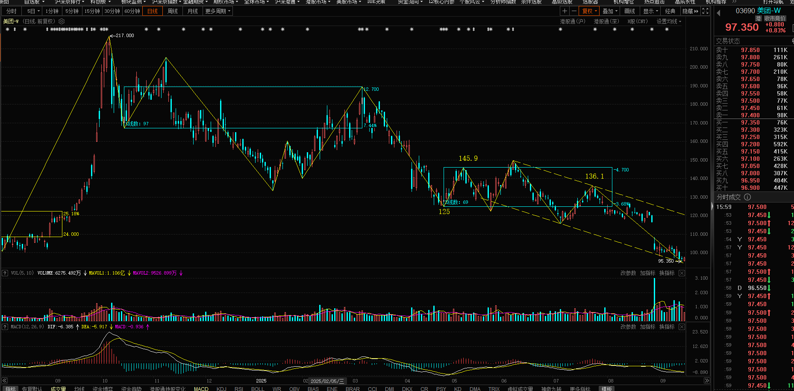The height and width of the screenshot is (391, 794).
Task: Click the timeline scroll-left double arrow
Action: (x=5, y=381)
